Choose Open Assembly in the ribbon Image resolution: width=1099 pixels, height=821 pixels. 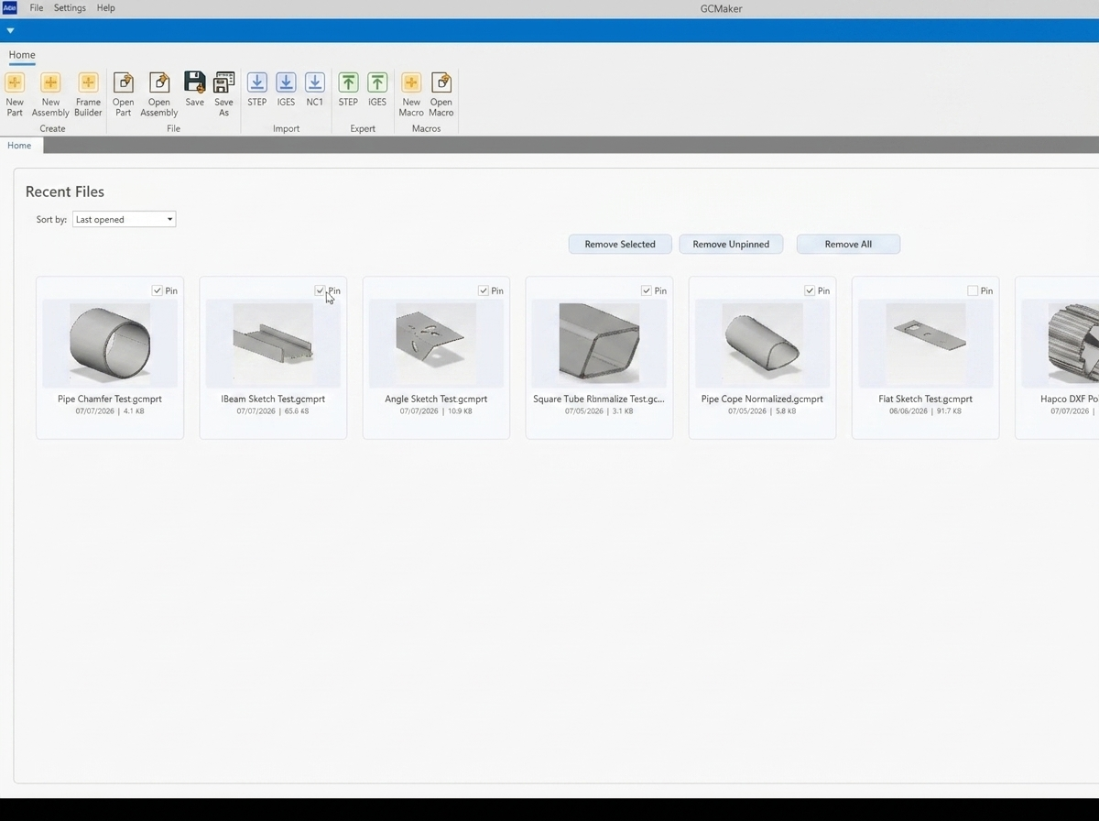point(158,94)
